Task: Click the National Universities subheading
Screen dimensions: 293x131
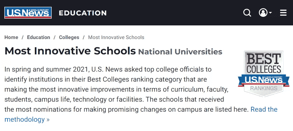Action: pyautogui.click(x=180, y=52)
